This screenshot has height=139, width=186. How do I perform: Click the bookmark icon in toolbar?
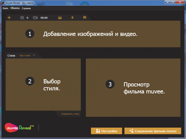point(84,18)
